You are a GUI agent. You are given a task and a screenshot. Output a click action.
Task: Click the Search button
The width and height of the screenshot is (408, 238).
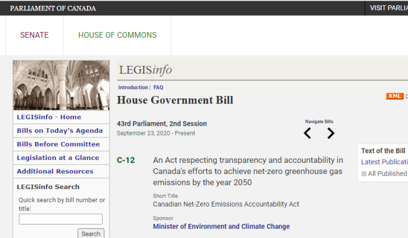coord(91,233)
